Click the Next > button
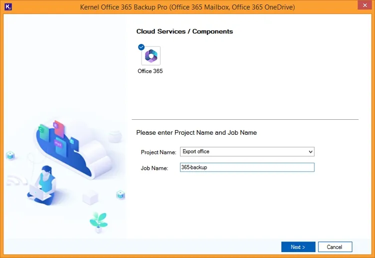The height and width of the screenshot is (258, 375). 298,247
